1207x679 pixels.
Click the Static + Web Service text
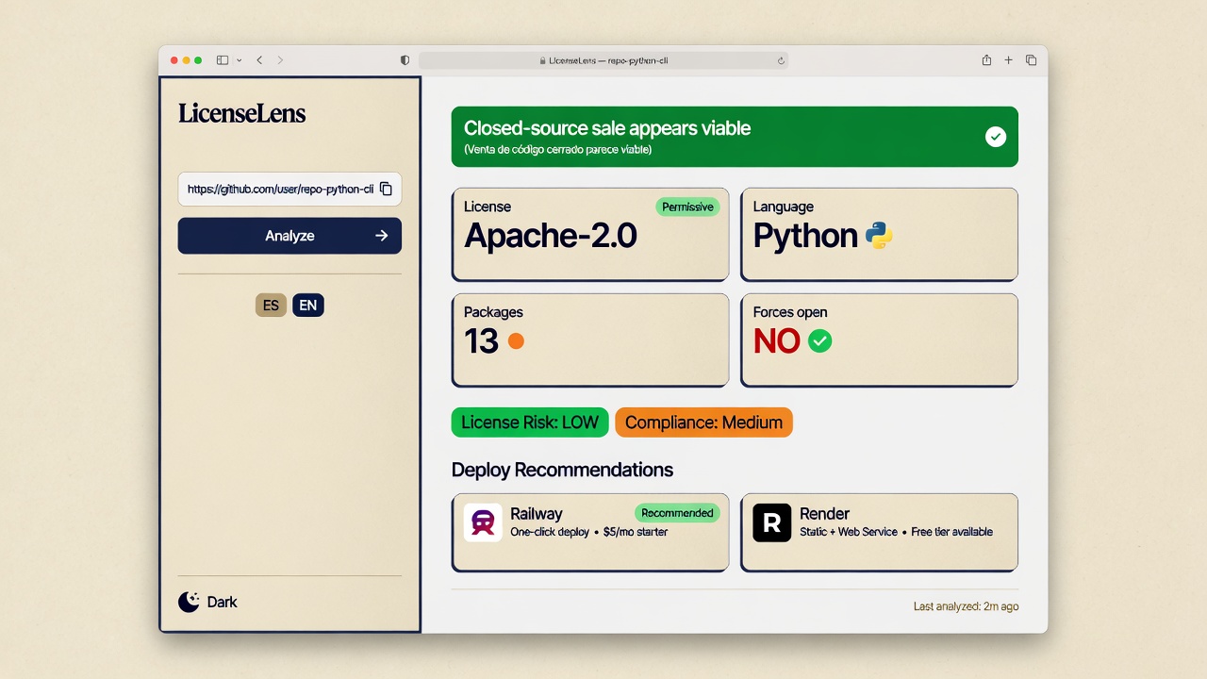[x=849, y=532]
